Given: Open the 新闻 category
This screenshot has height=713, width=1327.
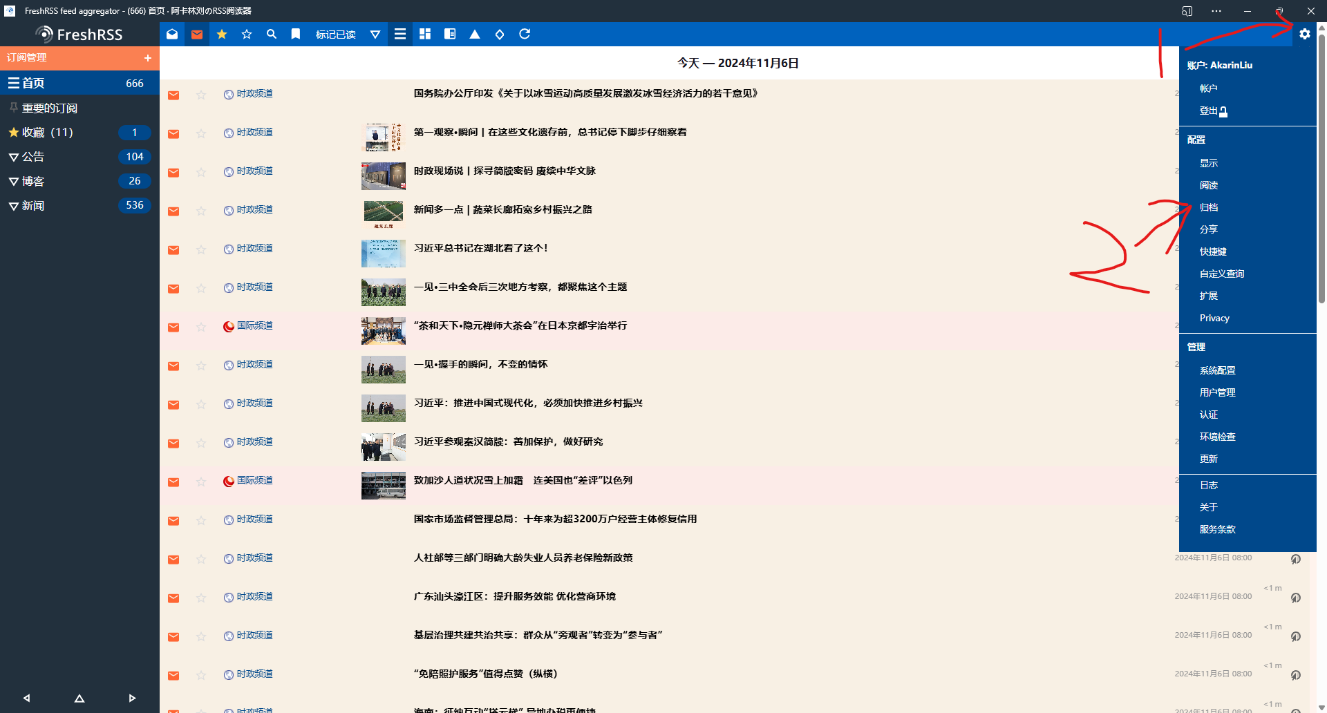Looking at the screenshot, I should pyautogui.click(x=33, y=206).
